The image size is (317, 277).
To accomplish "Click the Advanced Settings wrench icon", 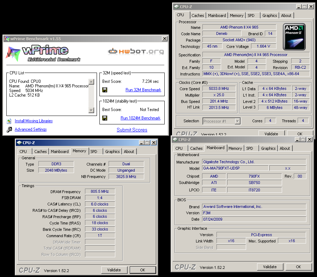I will [9, 129].
